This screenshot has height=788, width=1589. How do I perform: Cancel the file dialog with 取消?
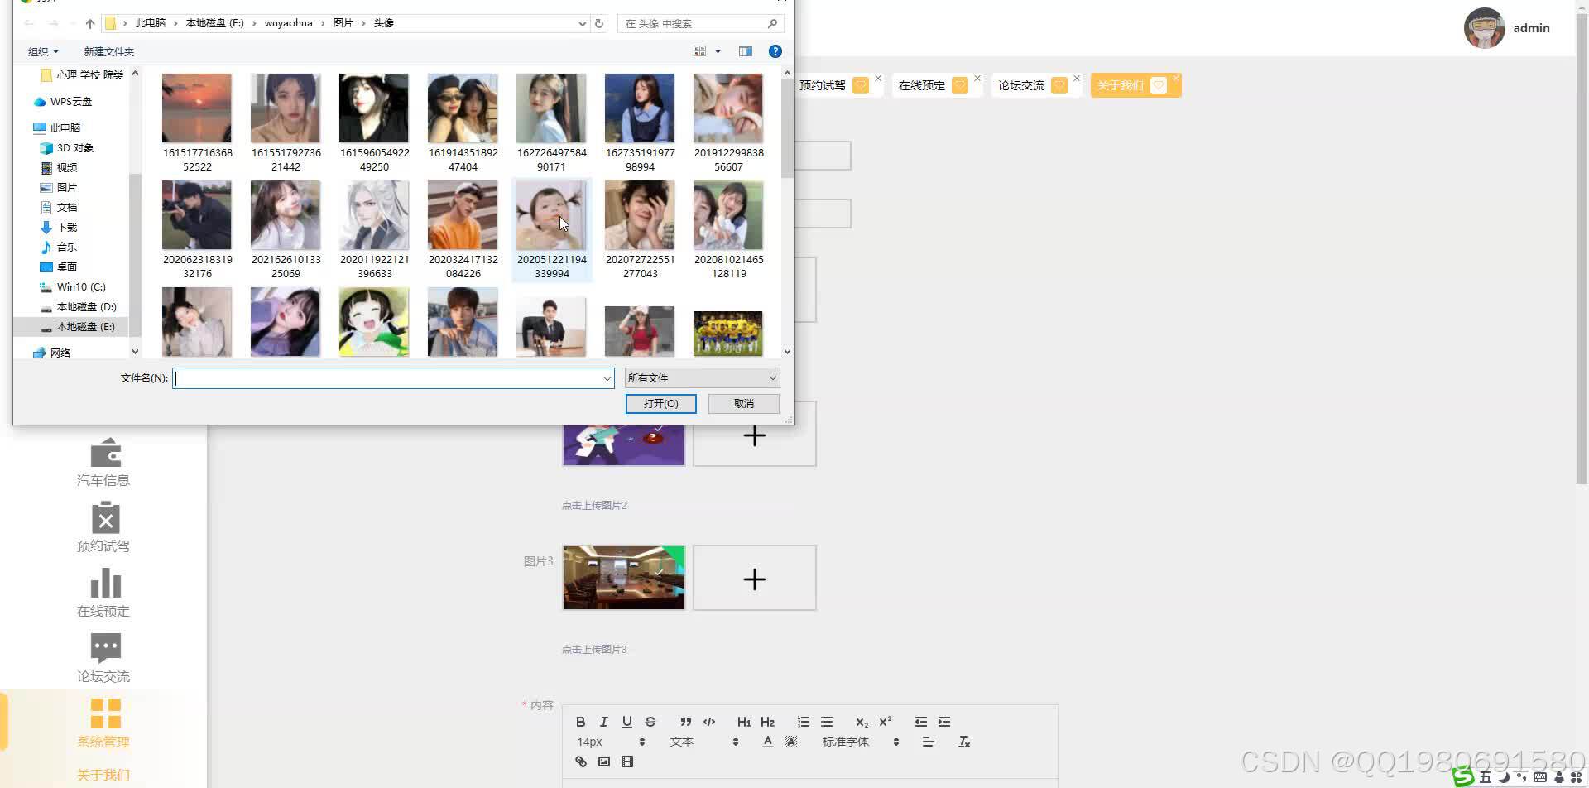(x=743, y=403)
